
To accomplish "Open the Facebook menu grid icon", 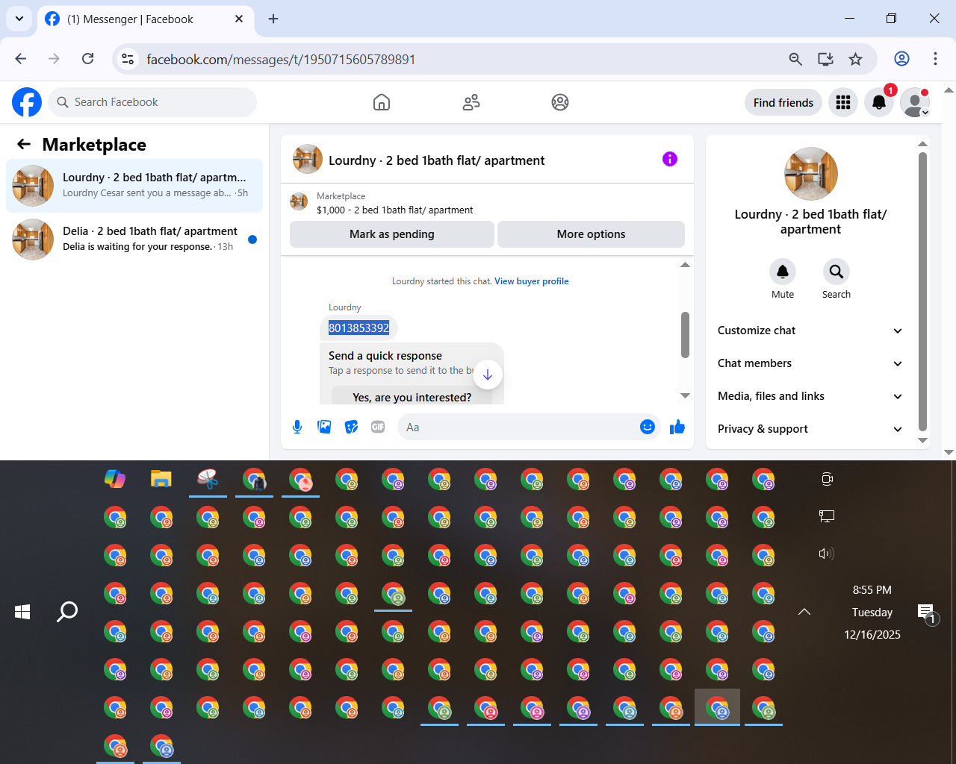I will [x=843, y=102].
